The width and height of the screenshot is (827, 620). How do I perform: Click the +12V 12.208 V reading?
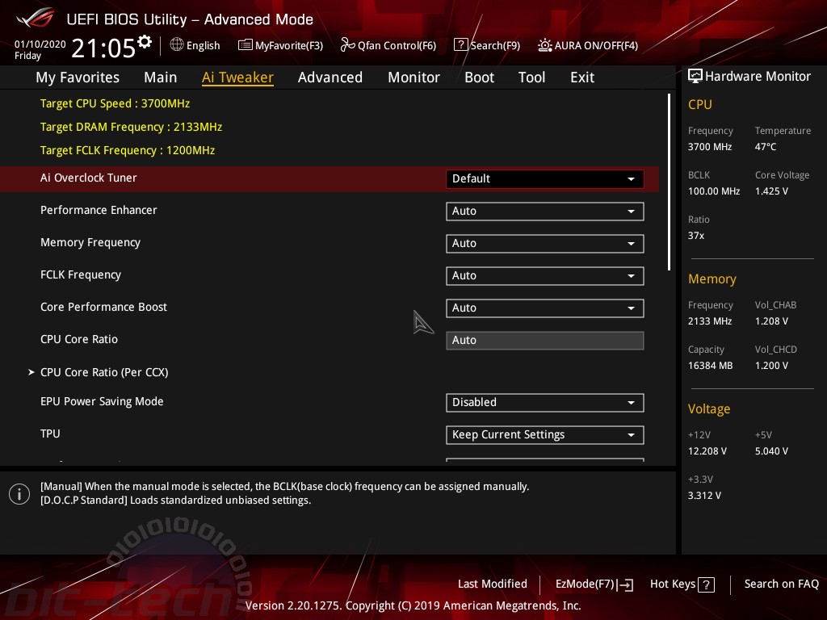tap(707, 451)
